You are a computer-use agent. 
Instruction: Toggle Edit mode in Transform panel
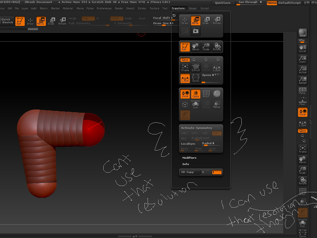click(185, 47)
